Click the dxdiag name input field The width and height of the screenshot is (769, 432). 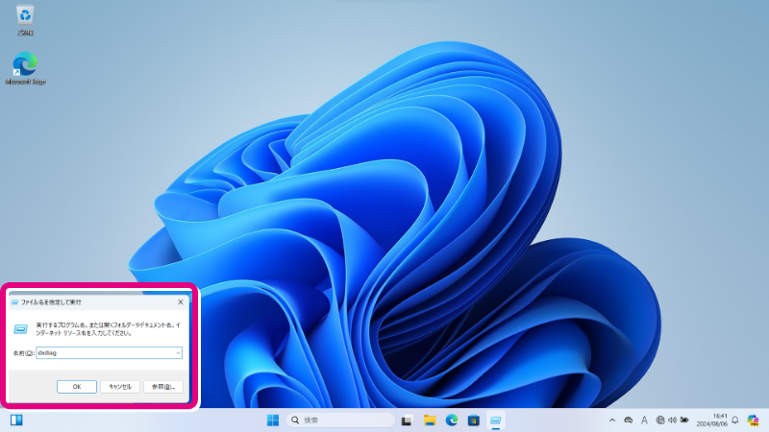104,353
